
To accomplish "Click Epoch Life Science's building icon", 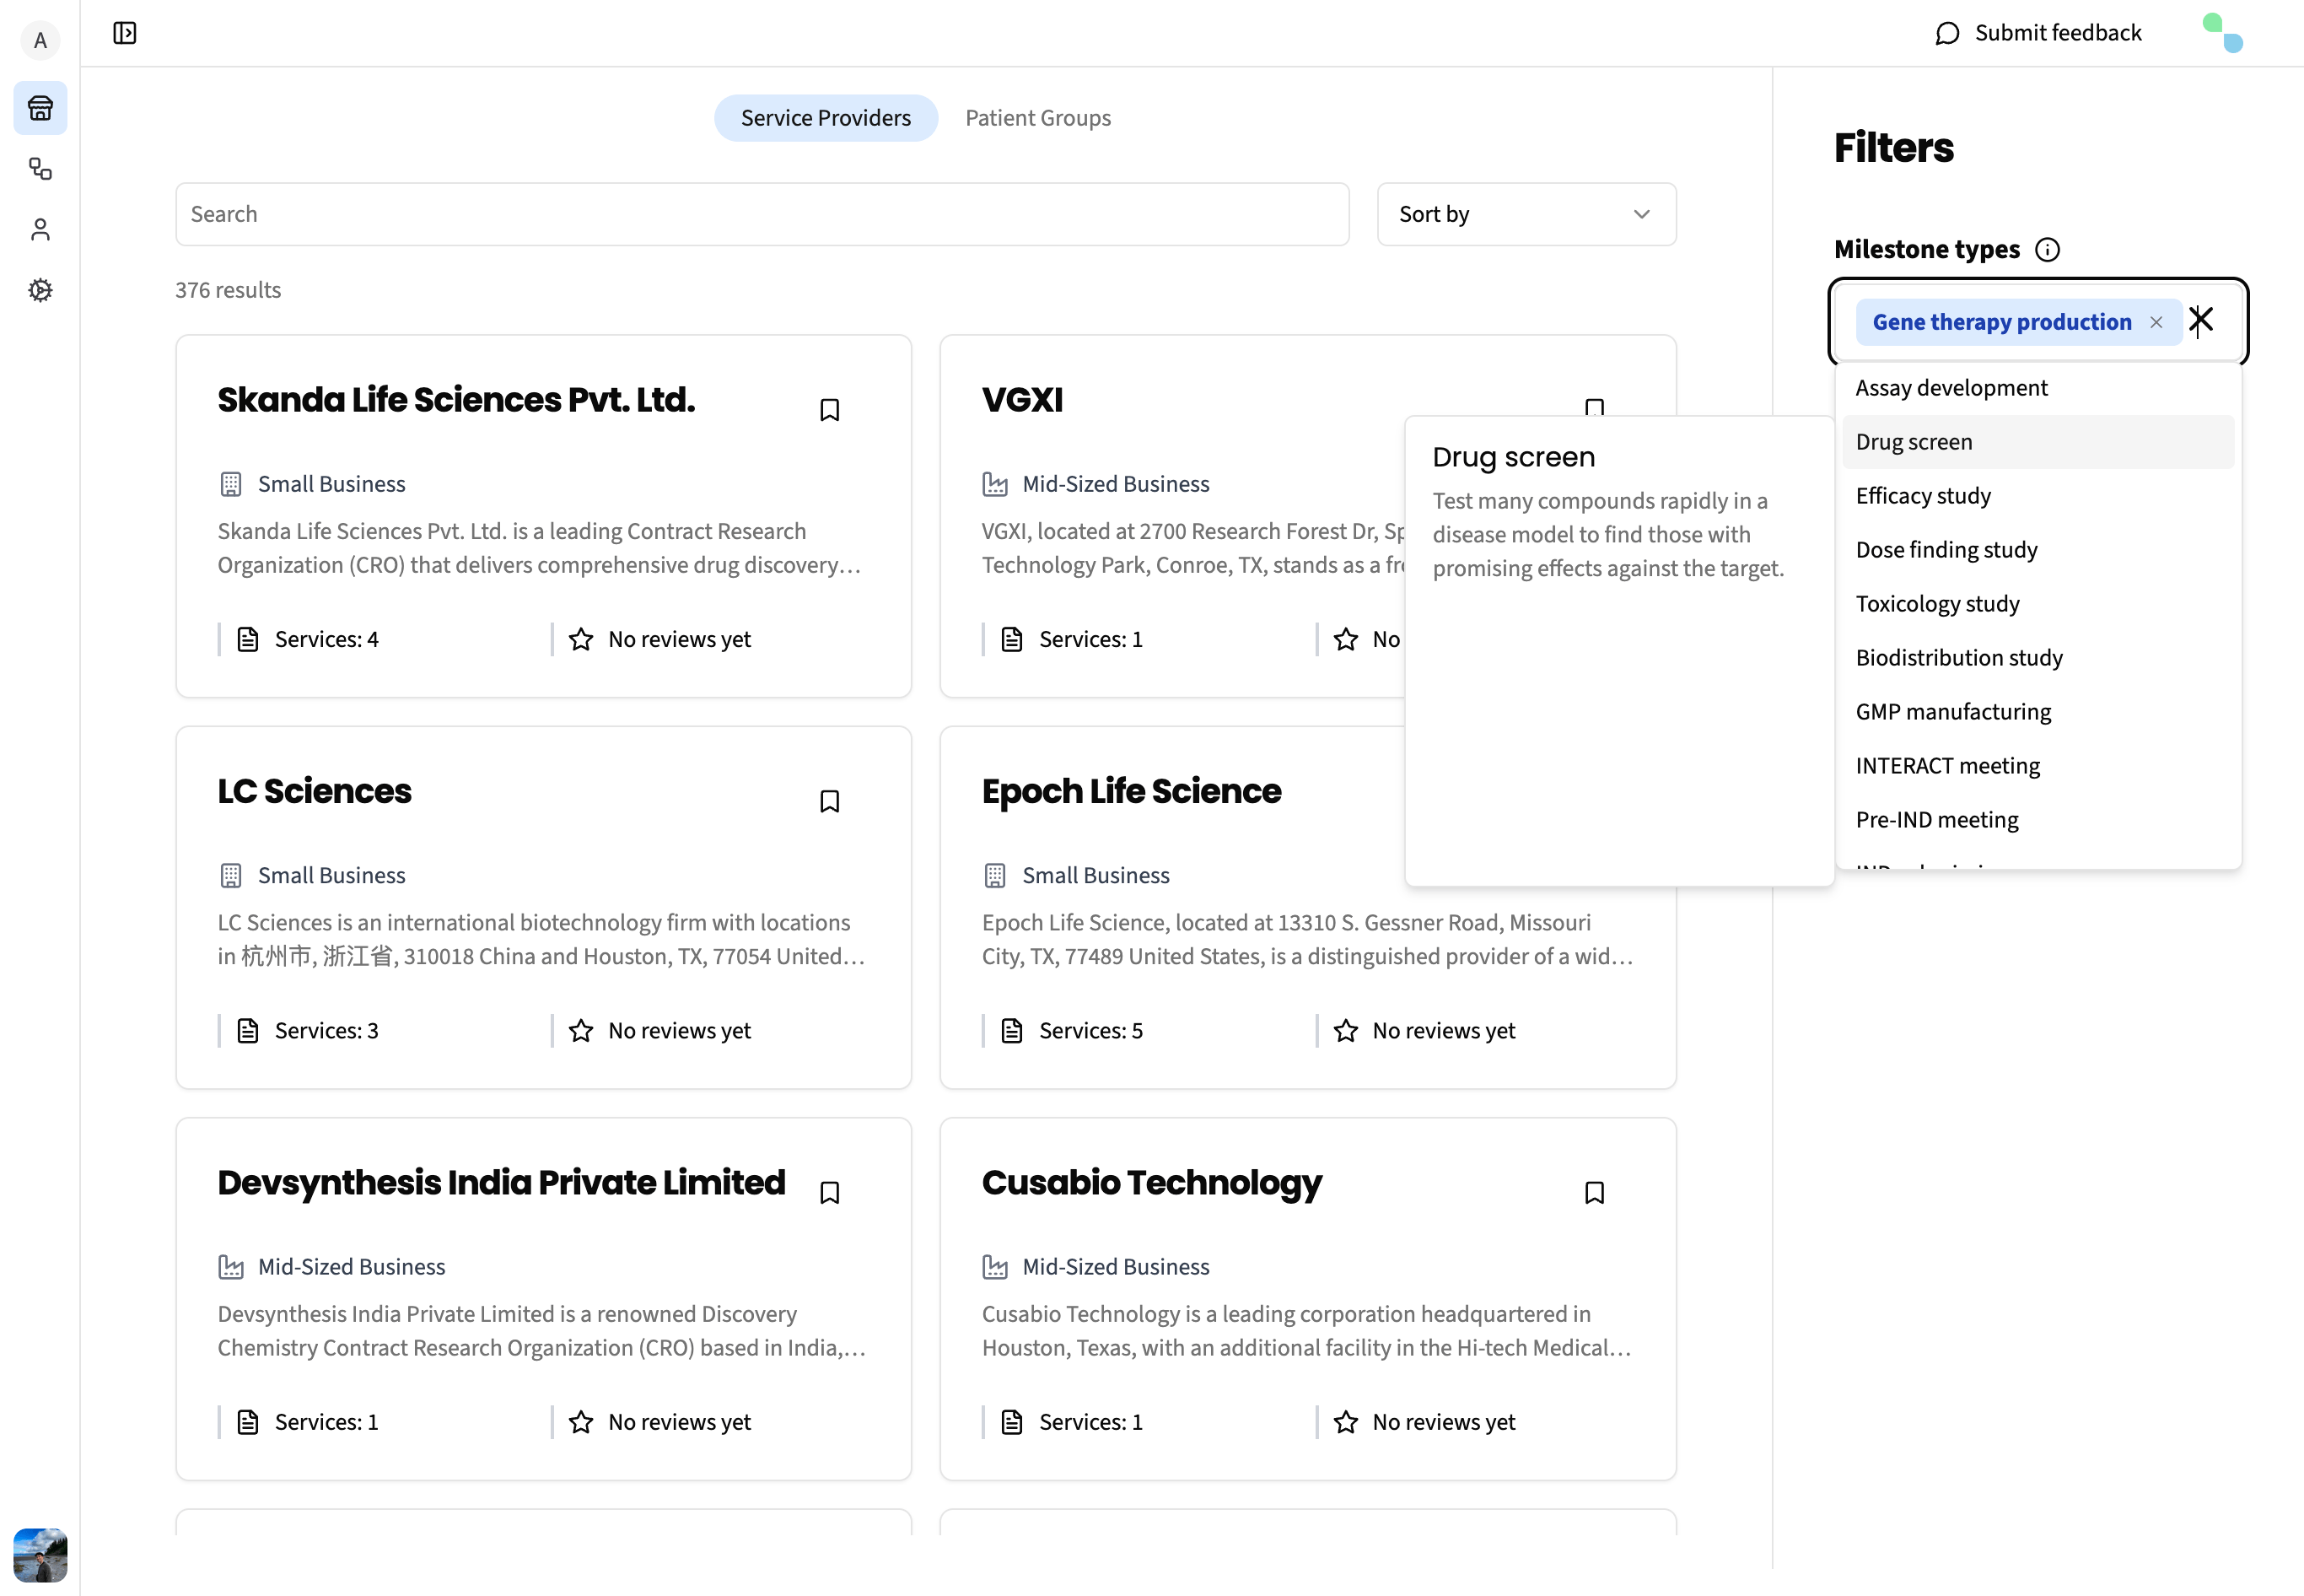I will pyautogui.click(x=994, y=876).
